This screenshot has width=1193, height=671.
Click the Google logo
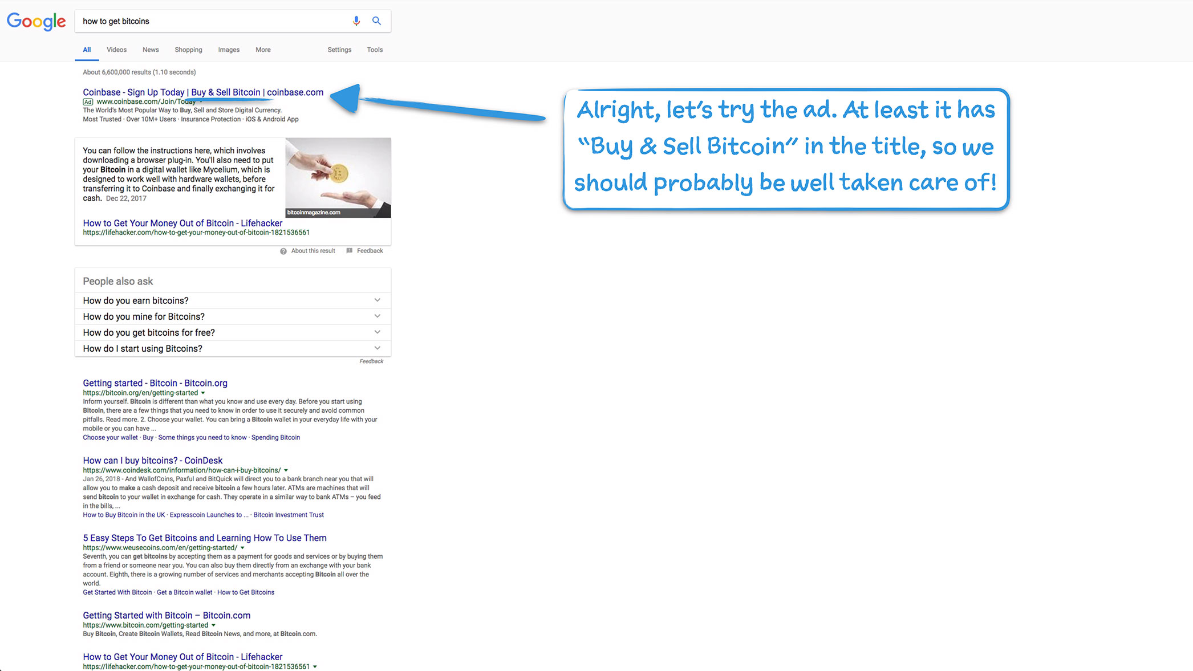(x=36, y=22)
